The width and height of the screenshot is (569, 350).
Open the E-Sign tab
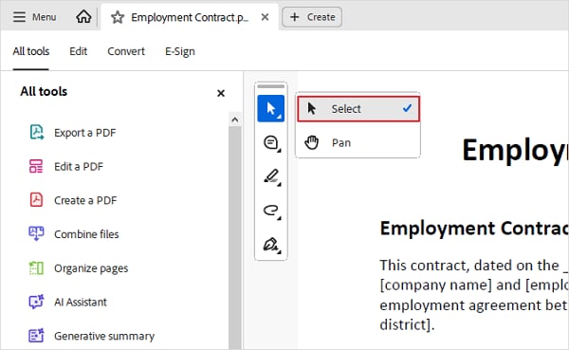pos(180,51)
